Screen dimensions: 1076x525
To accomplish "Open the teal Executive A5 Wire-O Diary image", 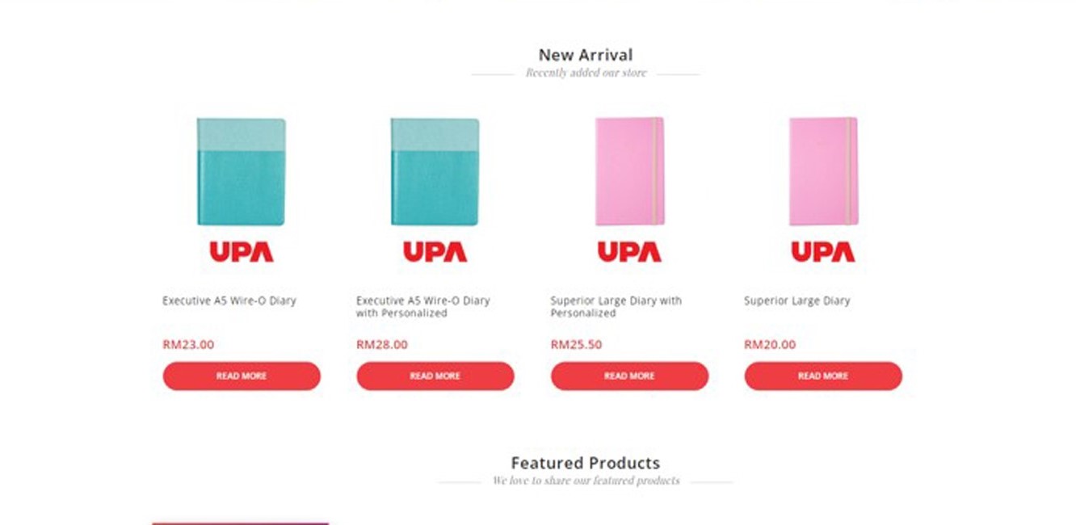I will point(242,172).
